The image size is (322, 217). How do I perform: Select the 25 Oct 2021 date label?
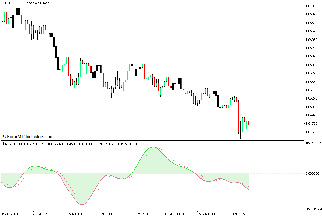(x=9, y=214)
